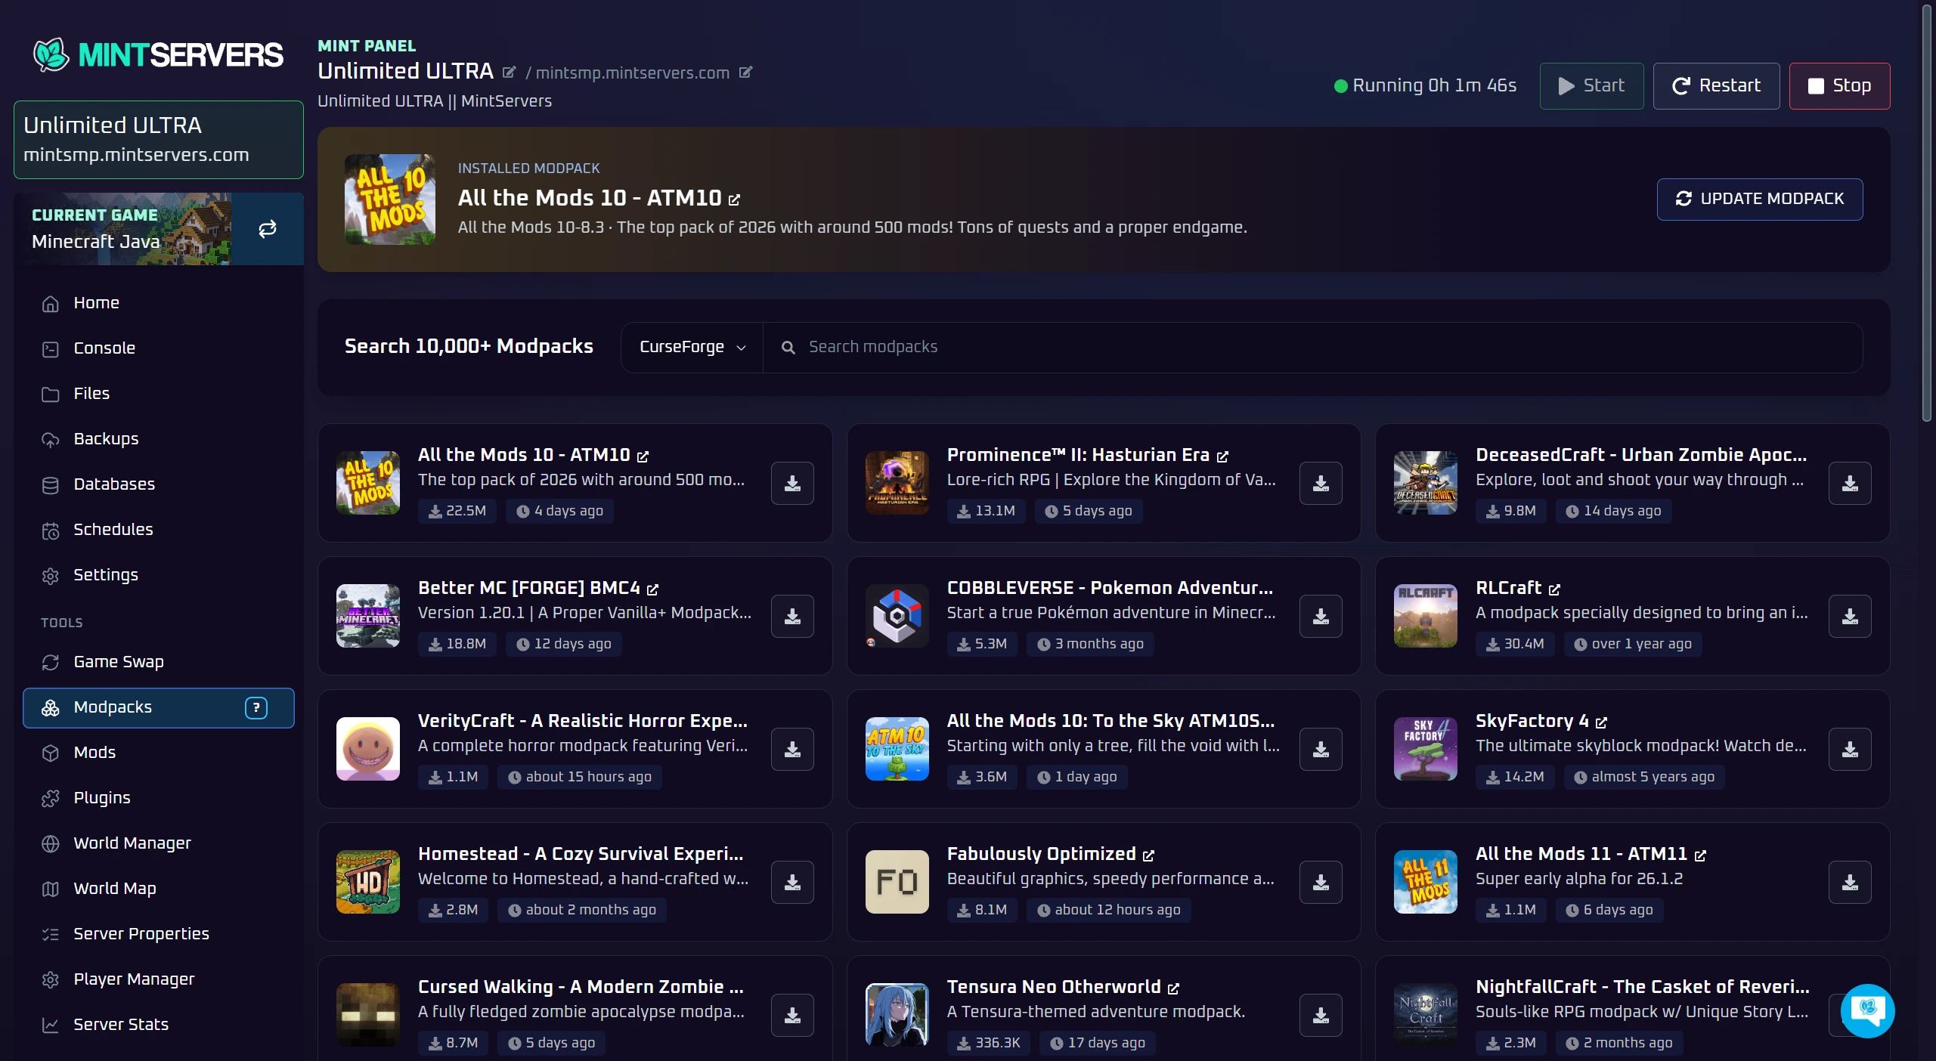The width and height of the screenshot is (1936, 1061).
Task: Open the Home page in sidebar
Action: coord(159,302)
